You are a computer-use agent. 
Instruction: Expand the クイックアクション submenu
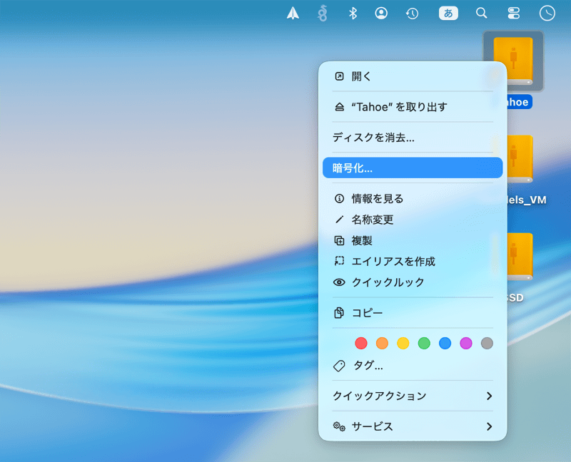(413, 396)
